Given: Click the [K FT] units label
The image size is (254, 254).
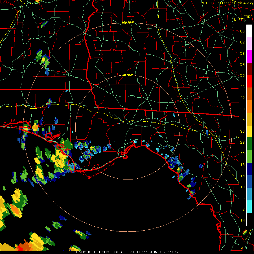Looking at the screenshot, I should (x=238, y=19).
